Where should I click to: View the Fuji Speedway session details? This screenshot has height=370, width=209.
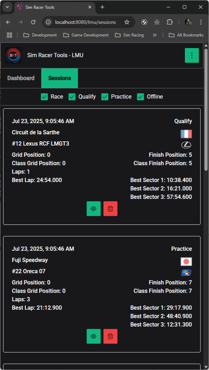click(94, 336)
